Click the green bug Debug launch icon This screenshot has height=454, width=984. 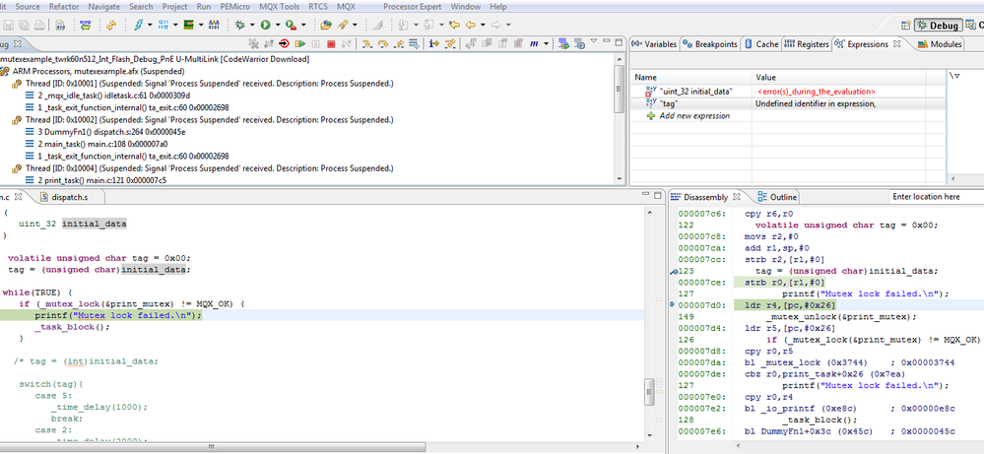click(239, 25)
